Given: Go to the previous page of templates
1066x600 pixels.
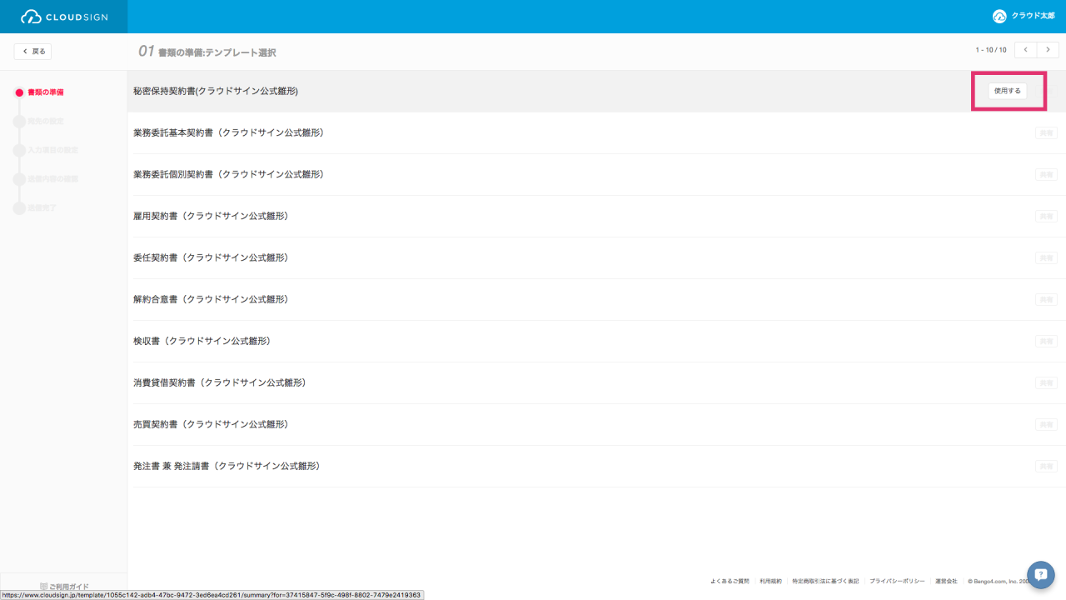Looking at the screenshot, I should pos(1025,50).
